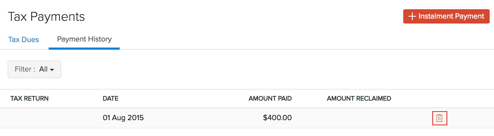
Task: Open the Filter: All dropdown
Action: coord(34,69)
